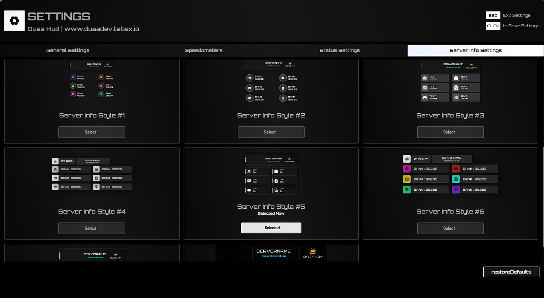Click the teal battery icon in Style #6 preview
544x298 pixels.
point(456,179)
